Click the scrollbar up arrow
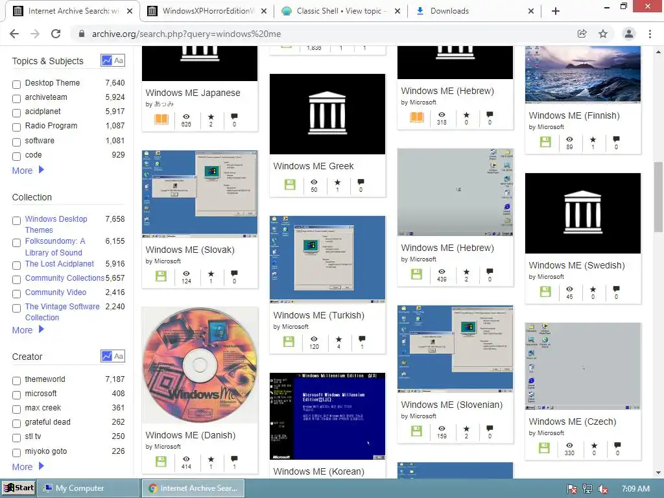This screenshot has height=498, width=664. click(658, 52)
